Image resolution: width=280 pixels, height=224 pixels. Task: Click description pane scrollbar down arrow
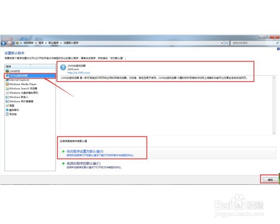(274, 133)
